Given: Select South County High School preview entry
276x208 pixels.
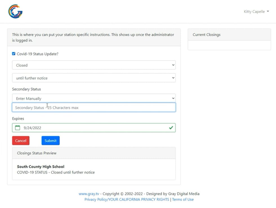Looking at the screenshot, I should [x=41, y=167].
